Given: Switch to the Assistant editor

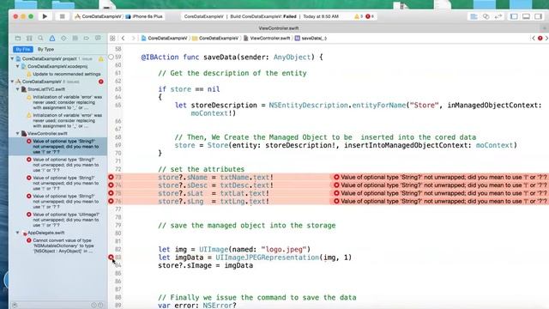Looking at the screenshot, I should pyautogui.click(x=486, y=16).
